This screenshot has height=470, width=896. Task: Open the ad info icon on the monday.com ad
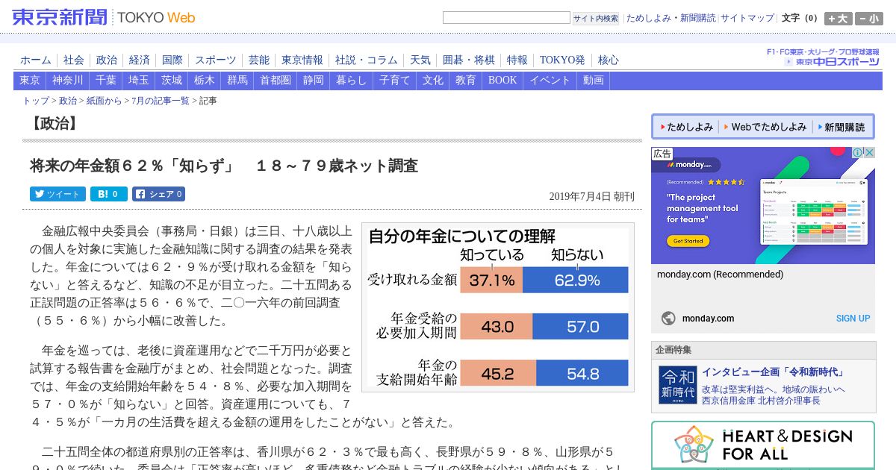[x=858, y=153]
